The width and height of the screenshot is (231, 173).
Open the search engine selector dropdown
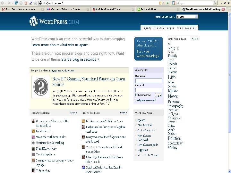tap(174, 3)
